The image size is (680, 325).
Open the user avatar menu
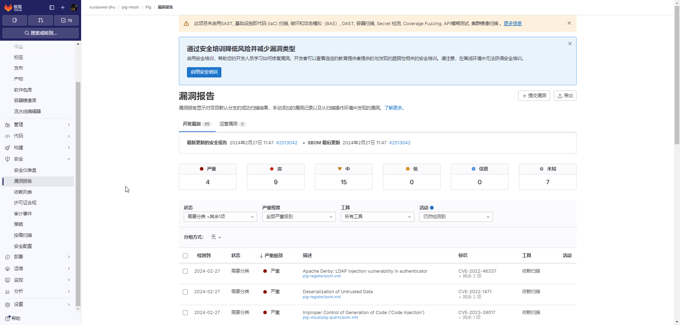click(x=74, y=7)
